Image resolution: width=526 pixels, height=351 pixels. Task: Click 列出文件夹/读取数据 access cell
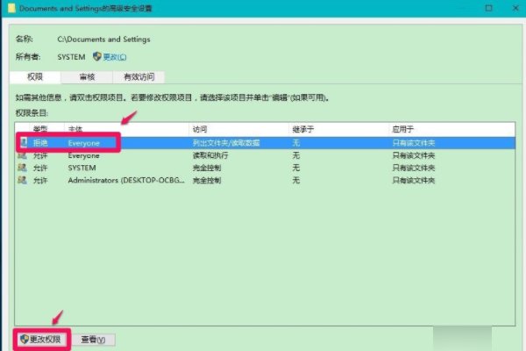[226, 143]
